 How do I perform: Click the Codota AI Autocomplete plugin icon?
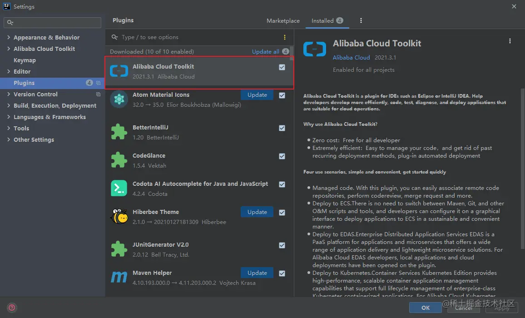119,188
